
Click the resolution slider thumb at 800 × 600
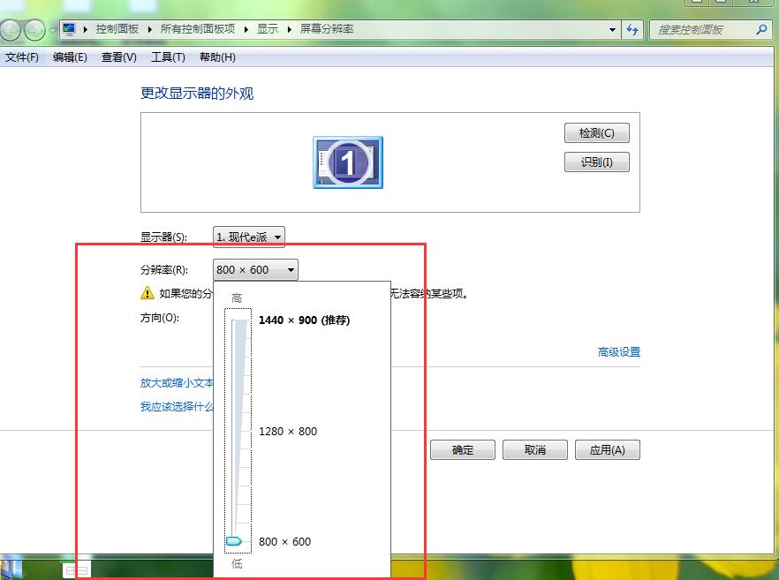(x=234, y=541)
